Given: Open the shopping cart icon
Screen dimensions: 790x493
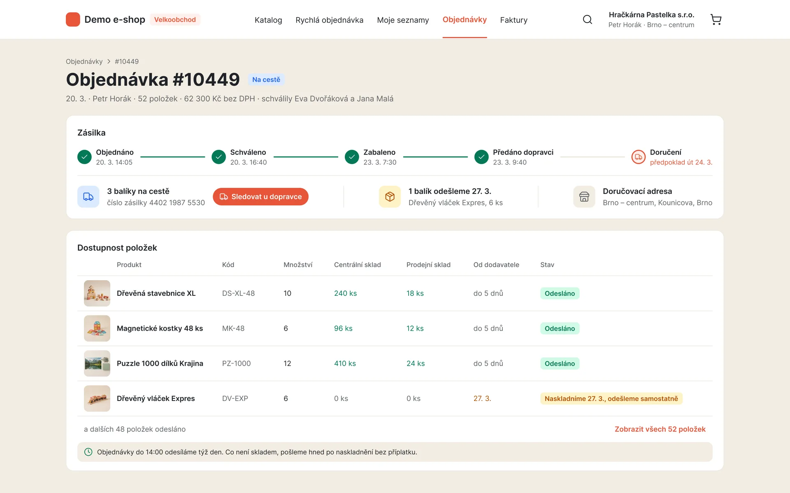Looking at the screenshot, I should [716, 19].
